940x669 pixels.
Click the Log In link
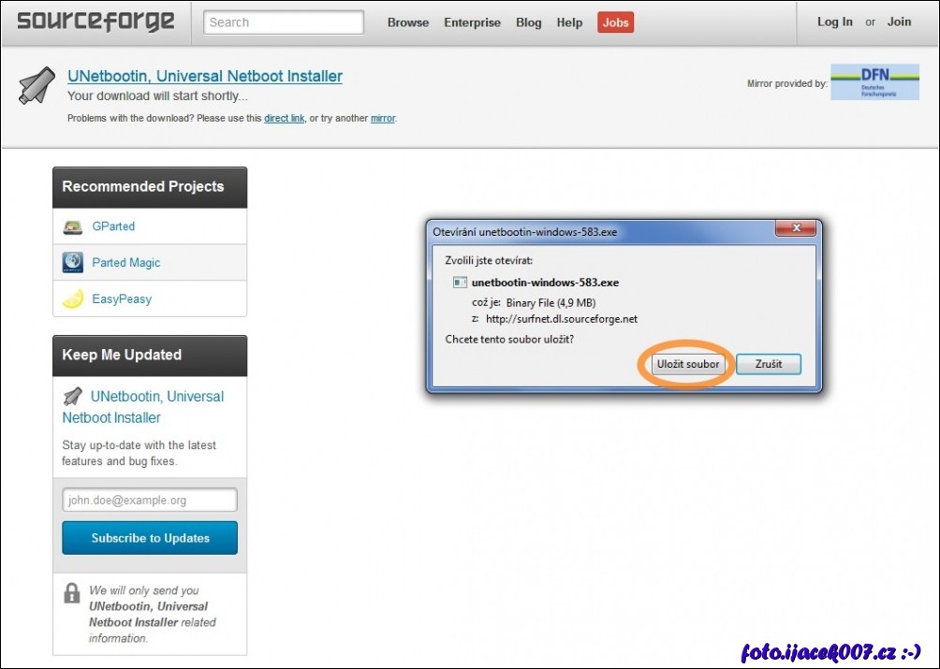[x=834, y=22]
